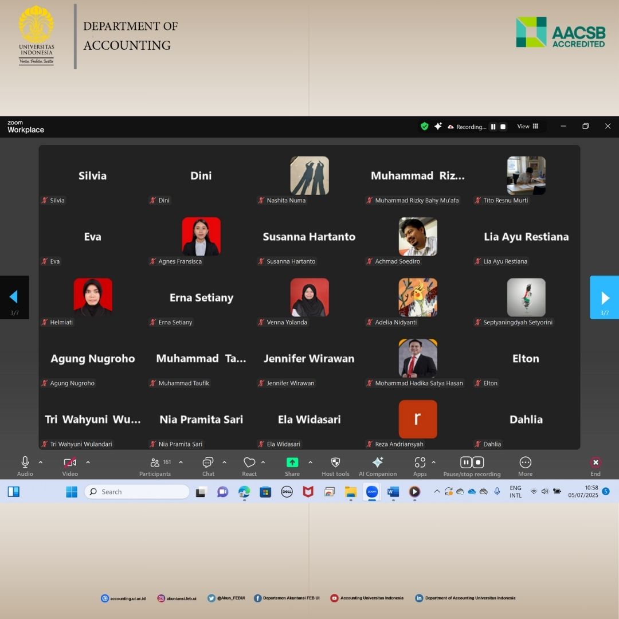619x619 pixels.
Task: Click the green Share screen icon
Action: click(x=292, y=463)
